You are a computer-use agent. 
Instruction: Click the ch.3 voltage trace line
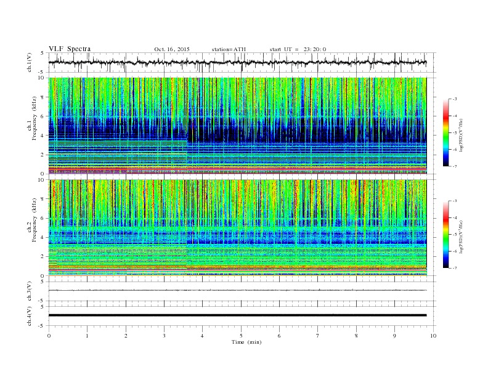(x=238, y=290)
